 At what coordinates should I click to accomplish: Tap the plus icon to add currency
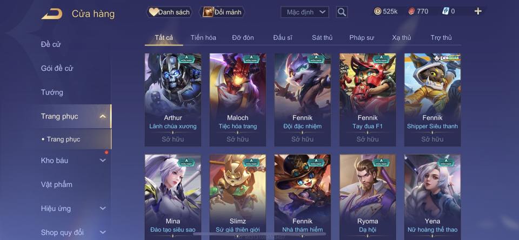click(x=477, y=11)
